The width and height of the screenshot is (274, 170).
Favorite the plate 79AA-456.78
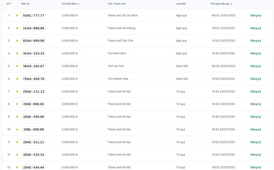pos(17,79)
